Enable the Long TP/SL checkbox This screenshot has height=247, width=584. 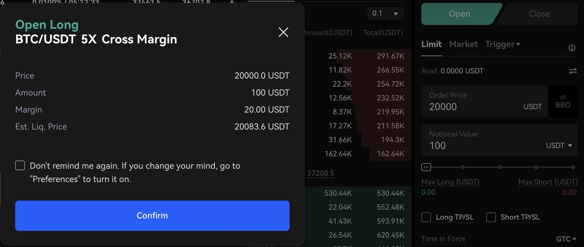(x=426, y=217)
